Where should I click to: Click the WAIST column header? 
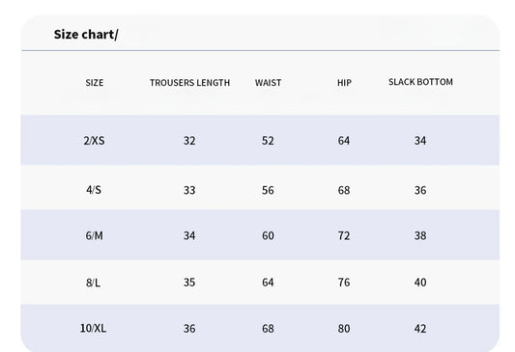pyautogui.click(x=268, y=83)
